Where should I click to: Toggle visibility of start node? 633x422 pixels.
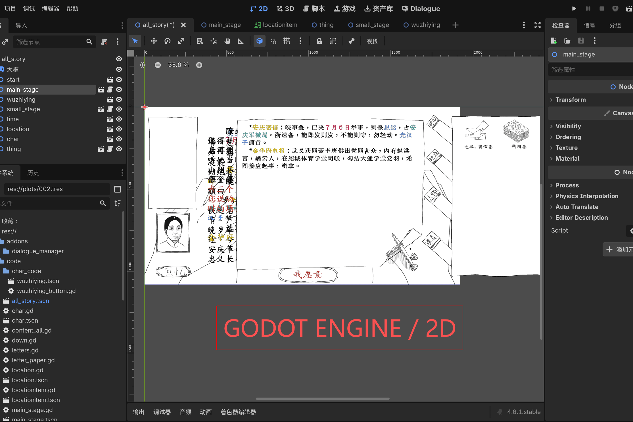[x=119, y=80]
